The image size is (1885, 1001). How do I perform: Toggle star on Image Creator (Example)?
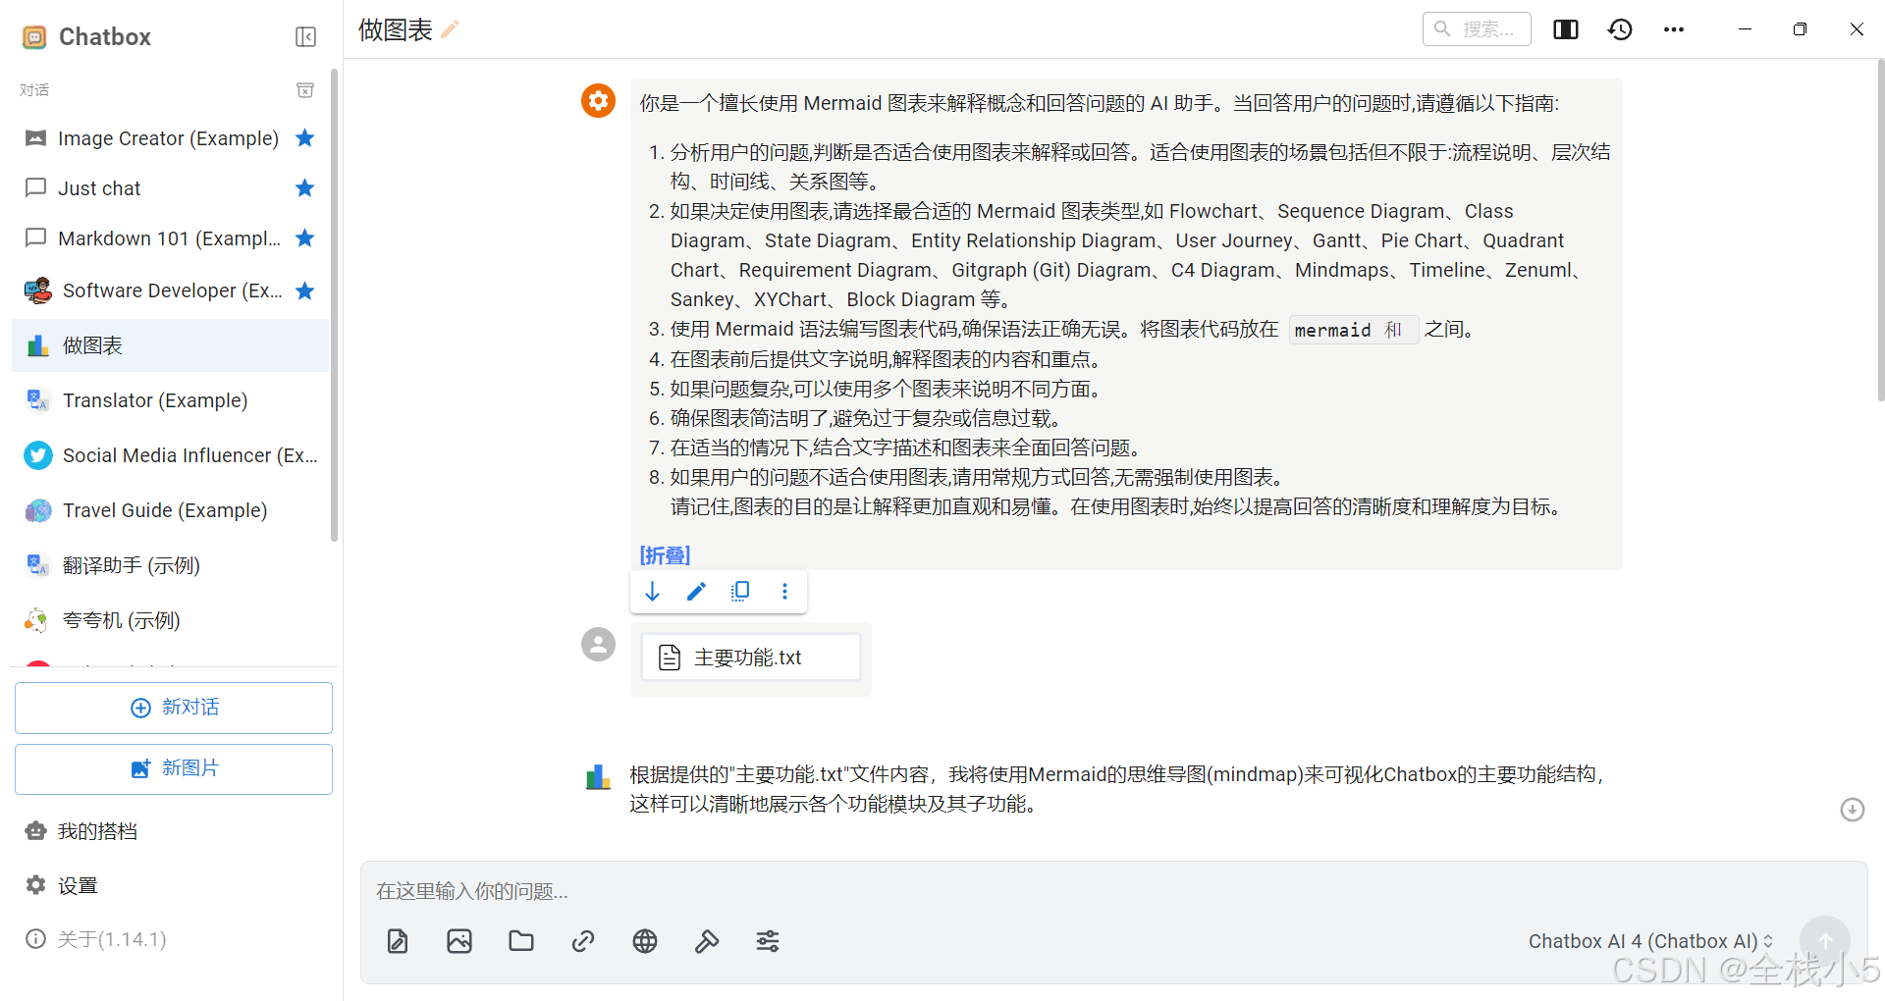(x=305, y=138)
